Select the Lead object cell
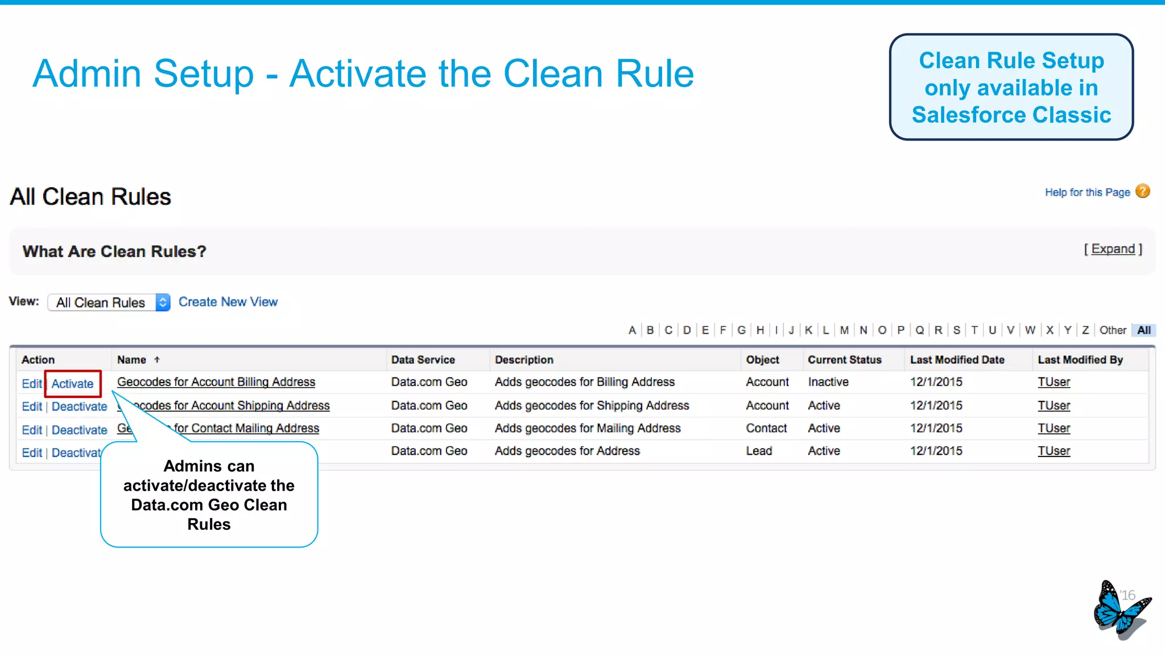Viewport: 1165px width, 655px height. pyautogui.click(x=759, y=451)
